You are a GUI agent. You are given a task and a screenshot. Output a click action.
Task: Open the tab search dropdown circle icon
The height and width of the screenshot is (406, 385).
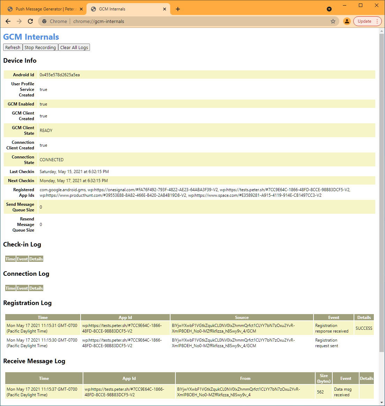pyautogui.click(x=329, y=9)
